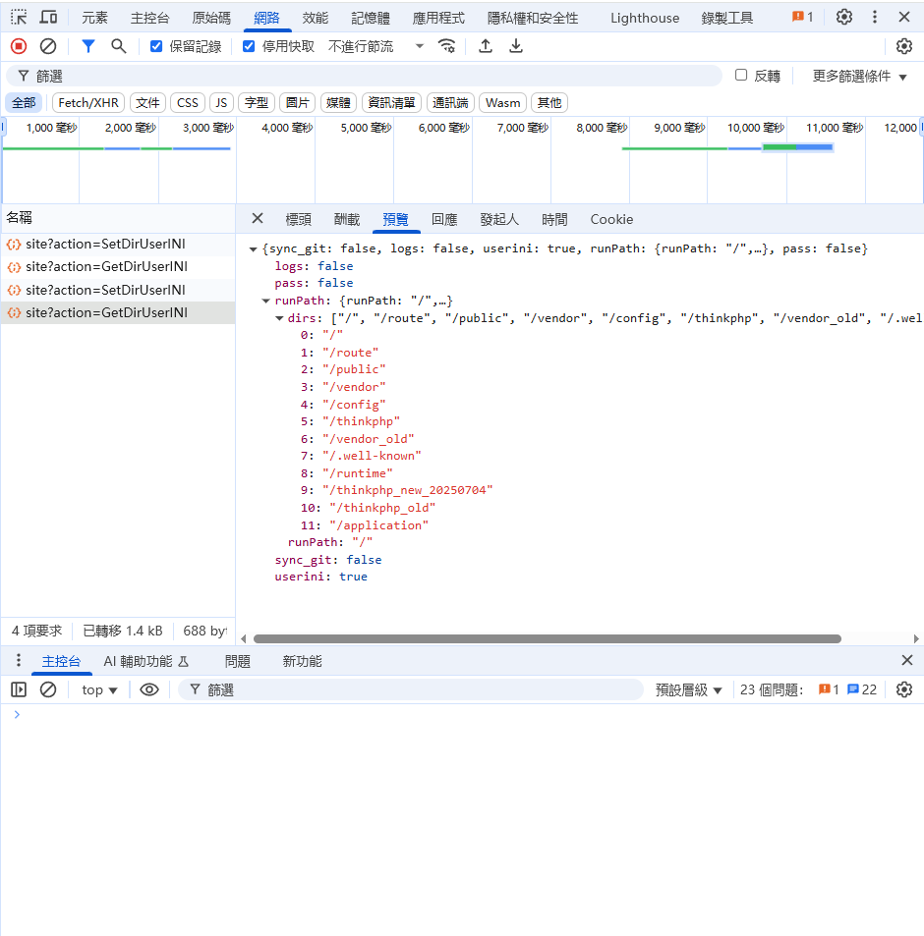Open console settings gear
Image resolution: width=924 pixels, height=936 pixels.
click(904, 690)
